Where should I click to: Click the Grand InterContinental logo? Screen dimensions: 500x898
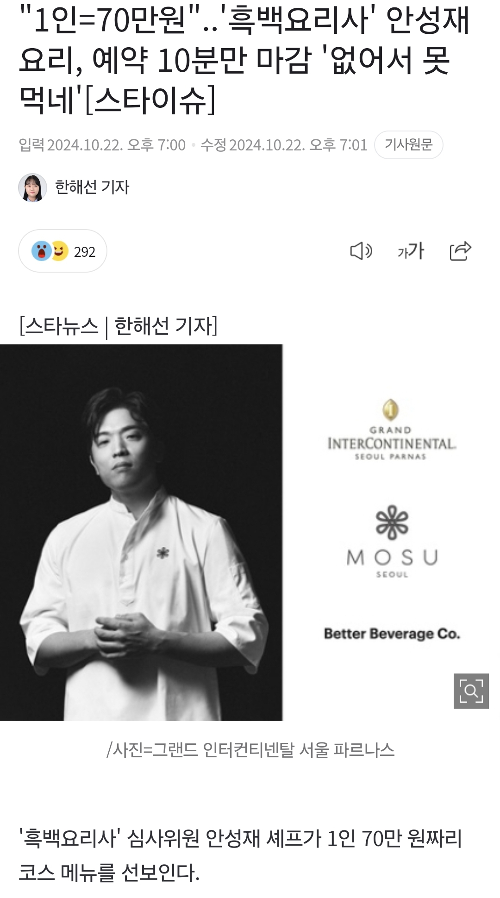[x=392, y=430]
